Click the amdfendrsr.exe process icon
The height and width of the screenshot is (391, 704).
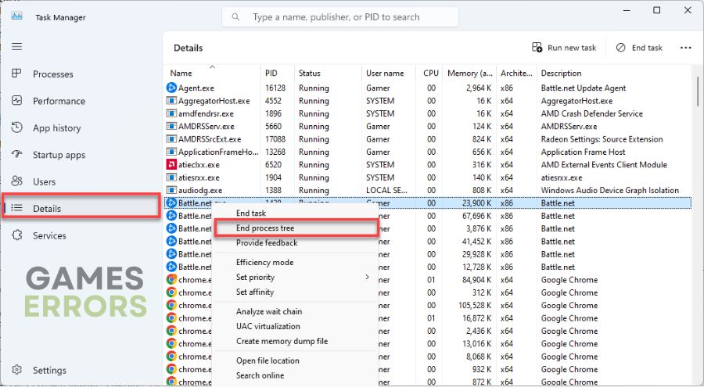tap(171, 113)
